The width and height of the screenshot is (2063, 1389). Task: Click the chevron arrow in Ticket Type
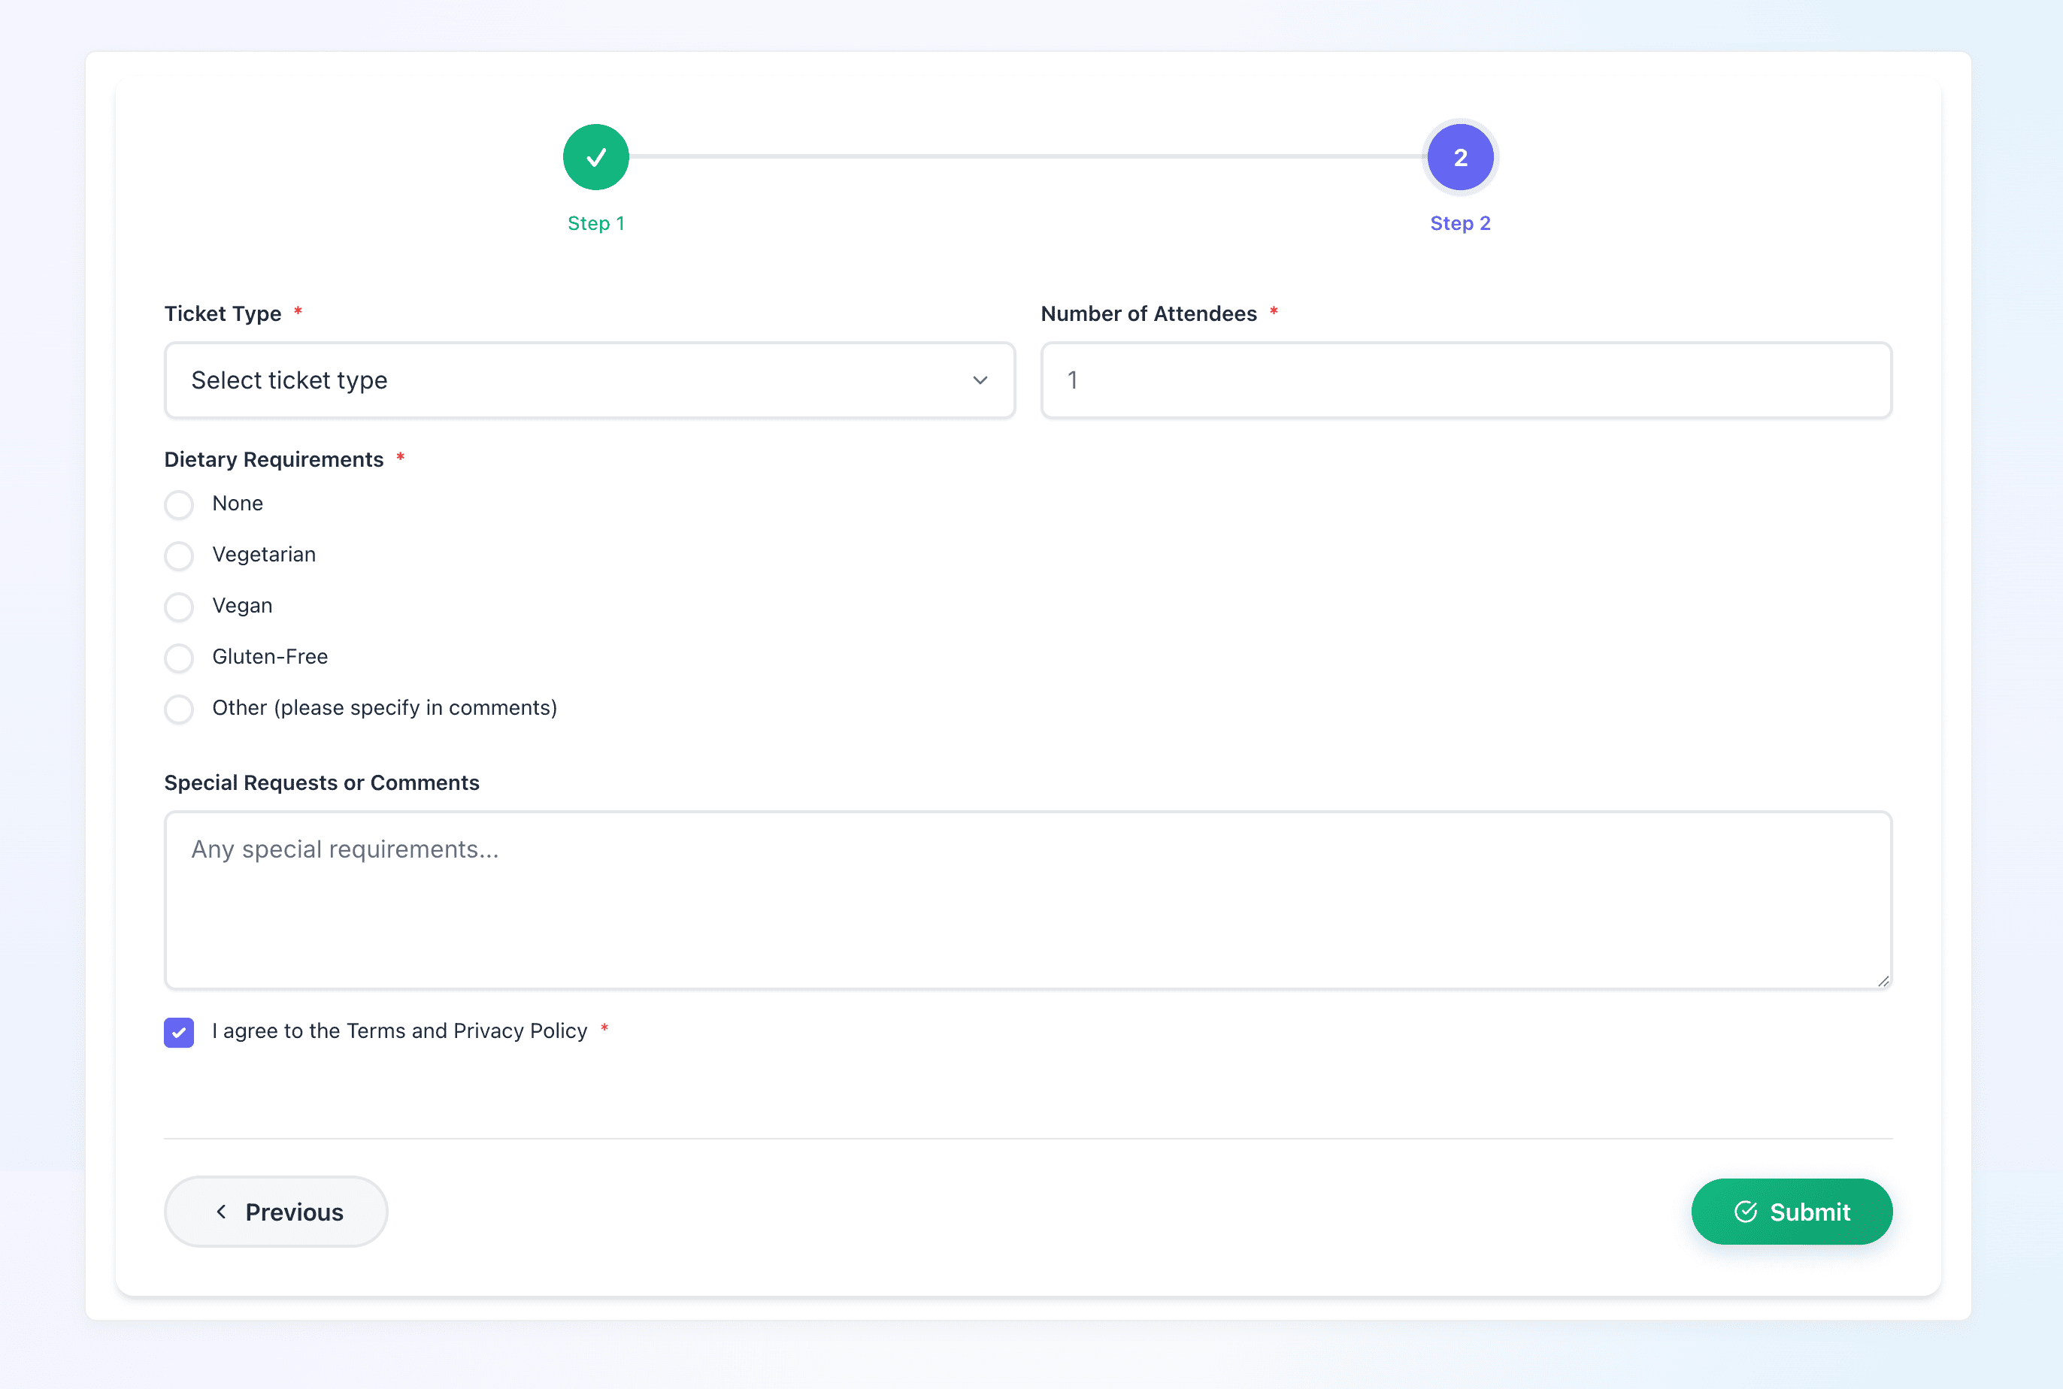click(x=979, y=380)
